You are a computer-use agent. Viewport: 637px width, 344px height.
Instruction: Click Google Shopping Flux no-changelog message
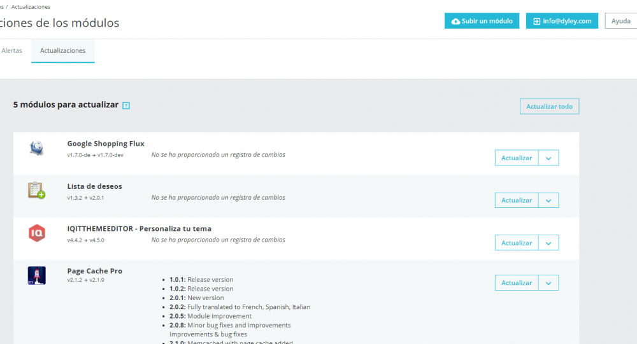[x=218, y=155]
